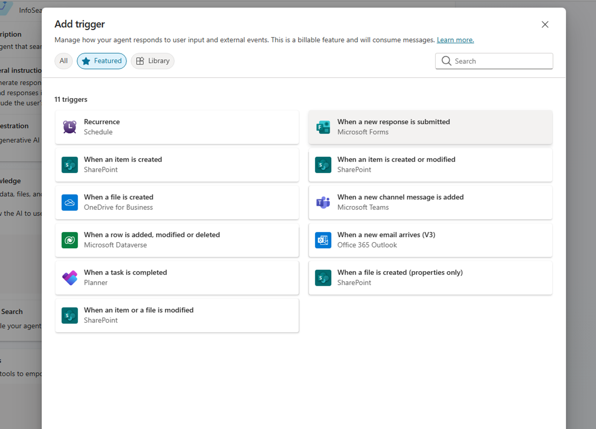Select When an item or a file is modified

tap(177, 316)
